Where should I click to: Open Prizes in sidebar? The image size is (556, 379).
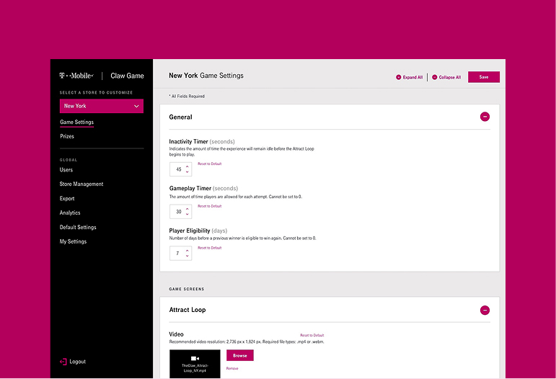tap(67, 136)
